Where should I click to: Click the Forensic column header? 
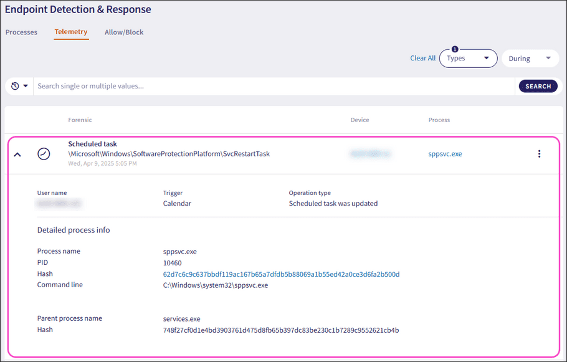tap(80, 120)
